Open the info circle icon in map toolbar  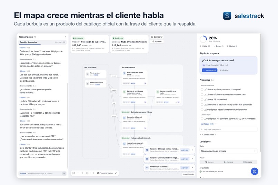coord(87,173)
